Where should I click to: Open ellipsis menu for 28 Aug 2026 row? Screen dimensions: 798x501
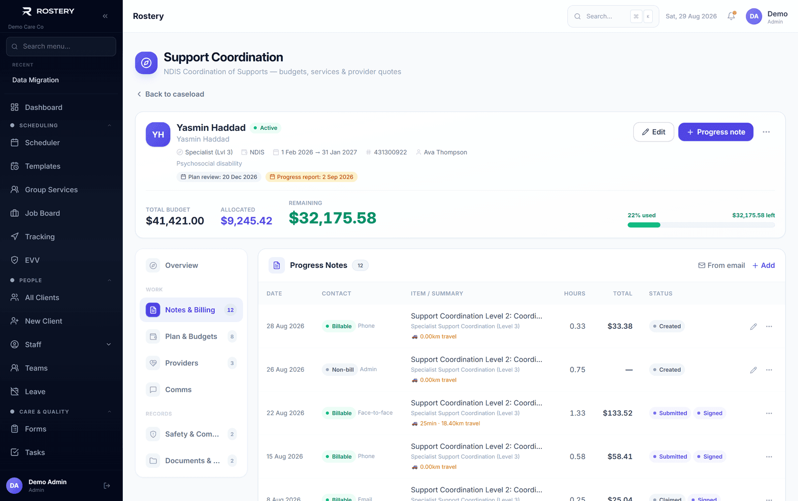769,326
